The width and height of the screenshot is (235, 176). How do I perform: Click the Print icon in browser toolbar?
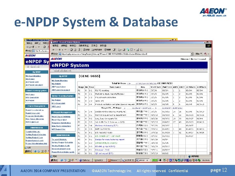tap(124, 50)
